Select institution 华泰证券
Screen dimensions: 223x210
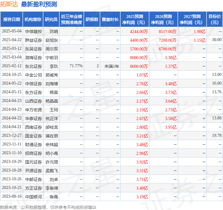(x=34, y=118)
